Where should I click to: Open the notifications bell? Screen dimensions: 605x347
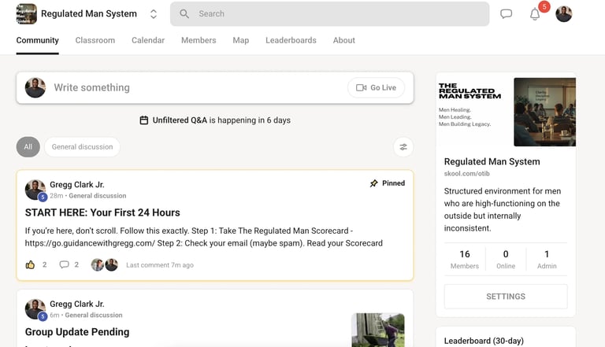pos(535,14)
